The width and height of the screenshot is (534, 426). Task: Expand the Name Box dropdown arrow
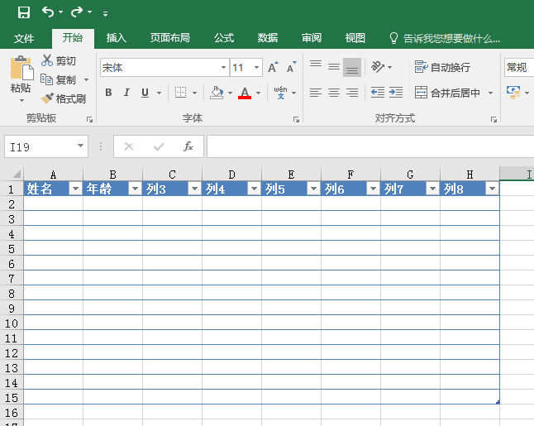coord(80,146)
